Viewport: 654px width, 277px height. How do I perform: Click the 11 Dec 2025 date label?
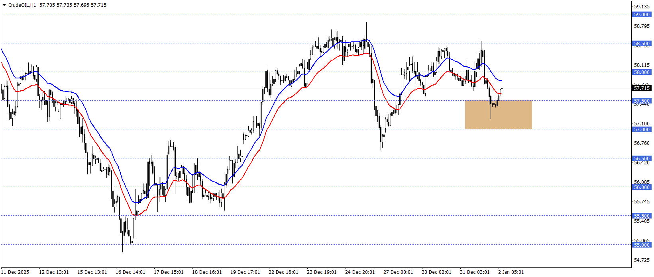click(x=16, y=272)
